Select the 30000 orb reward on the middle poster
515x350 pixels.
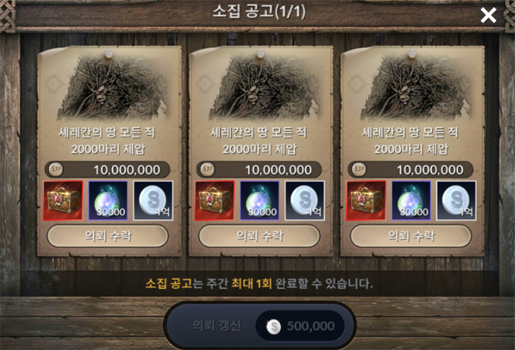(x=260, y=200)
